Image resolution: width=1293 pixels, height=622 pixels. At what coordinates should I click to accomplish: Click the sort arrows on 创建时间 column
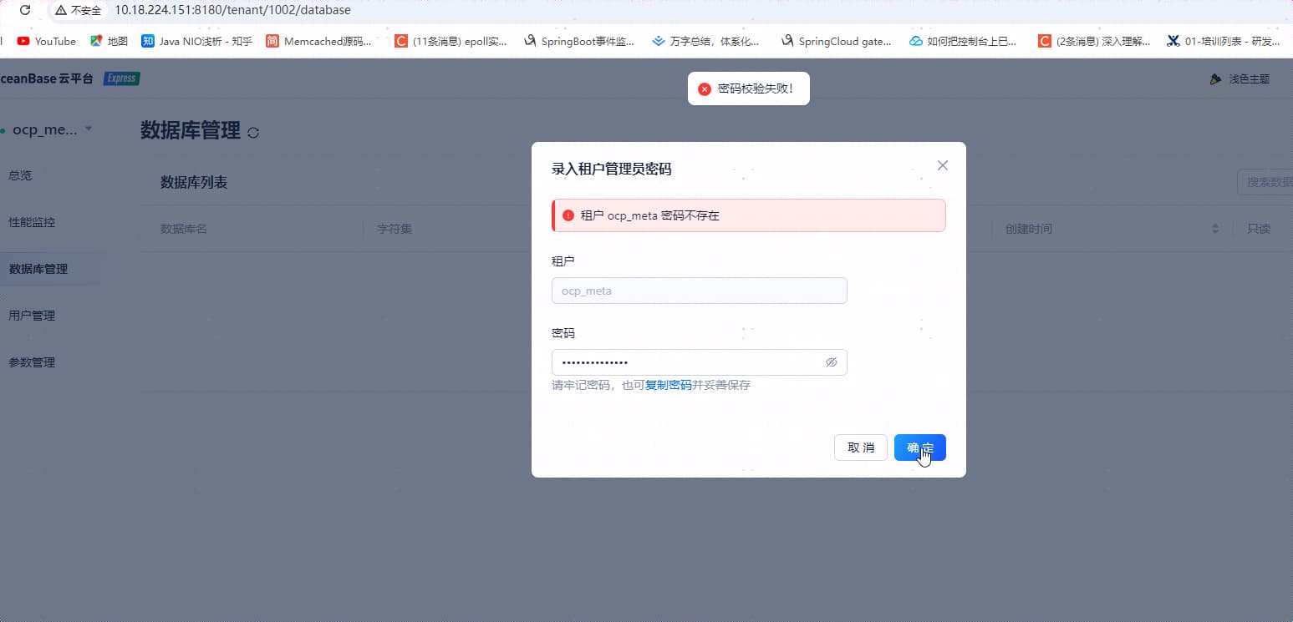[x=1215, y=229]
